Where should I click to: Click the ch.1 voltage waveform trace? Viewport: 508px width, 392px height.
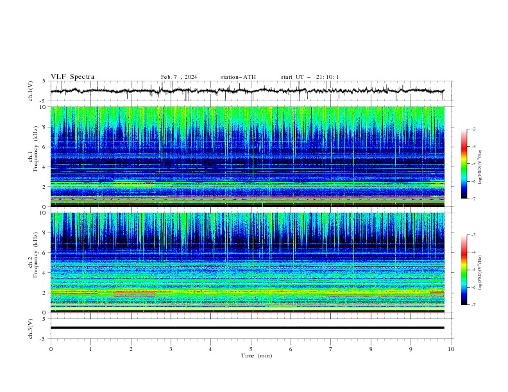pyautogui.click(x=247, y=91)
